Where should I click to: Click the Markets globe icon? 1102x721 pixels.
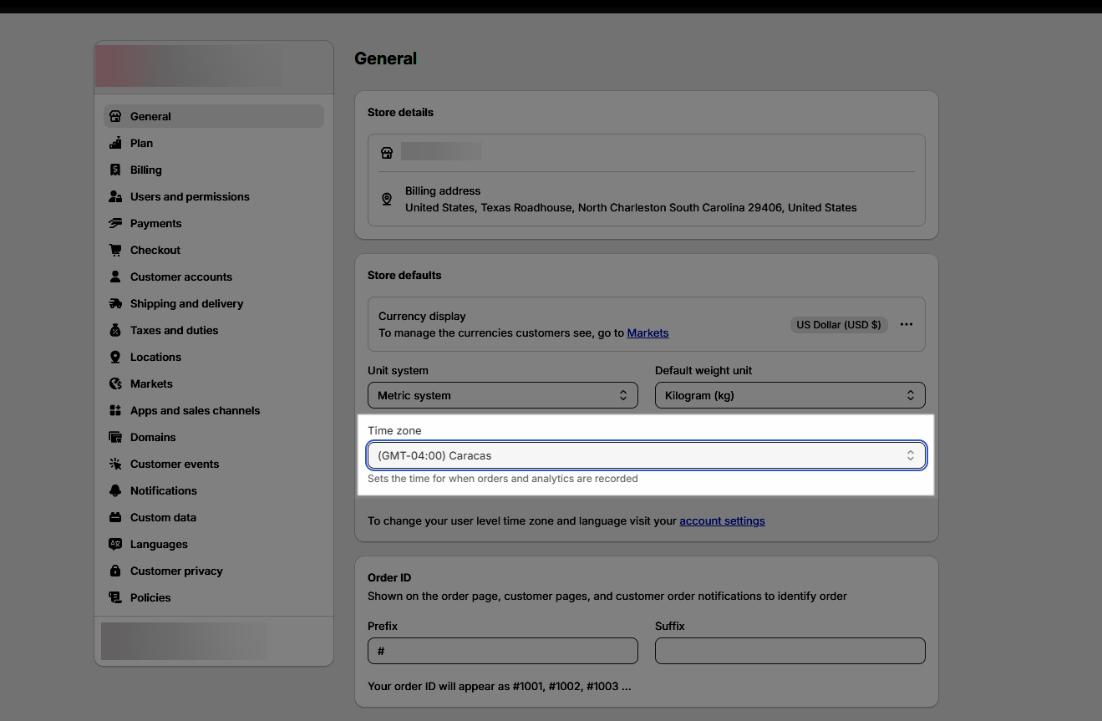(x=115, y=383)
